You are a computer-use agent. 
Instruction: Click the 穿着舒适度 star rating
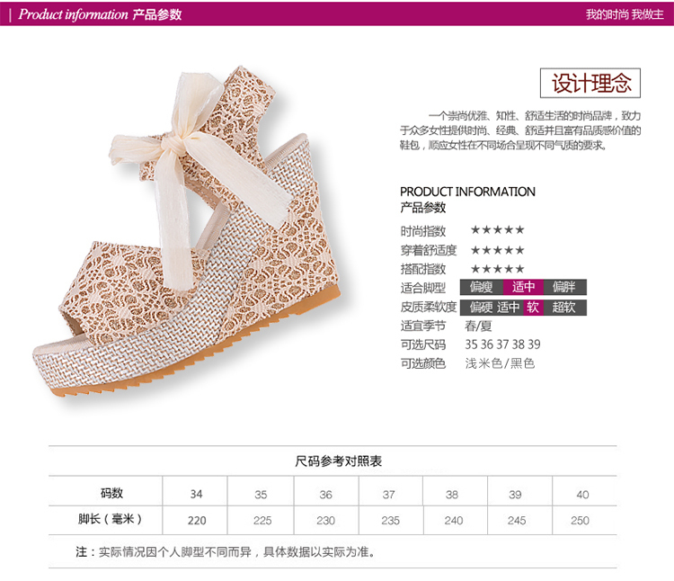(498, 250)
